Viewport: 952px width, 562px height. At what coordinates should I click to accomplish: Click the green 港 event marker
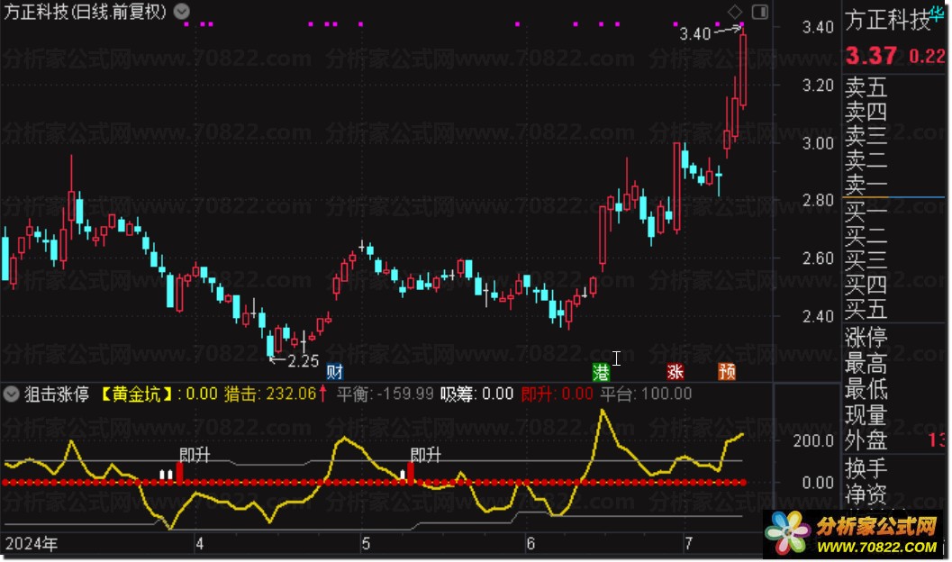tap(601, 371)
